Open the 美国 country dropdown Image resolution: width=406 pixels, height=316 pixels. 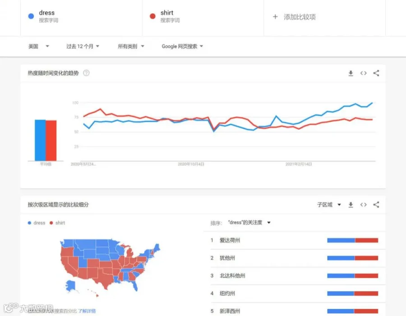click(39, 46)
